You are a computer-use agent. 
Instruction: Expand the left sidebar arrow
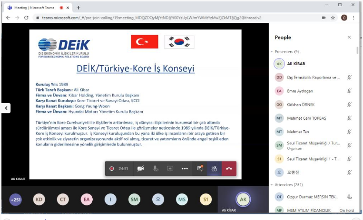(x=6, y=108)
